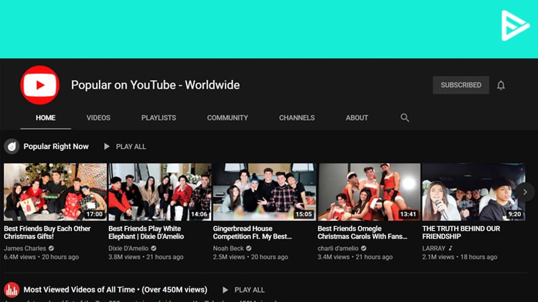Click title Gingerbread House Competition Ft. My Best
This screenshot has width=538, height=302.
(x=253, y=232)
